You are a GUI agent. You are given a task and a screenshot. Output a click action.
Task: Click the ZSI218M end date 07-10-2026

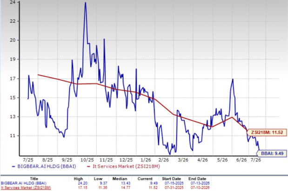[200, 188]
